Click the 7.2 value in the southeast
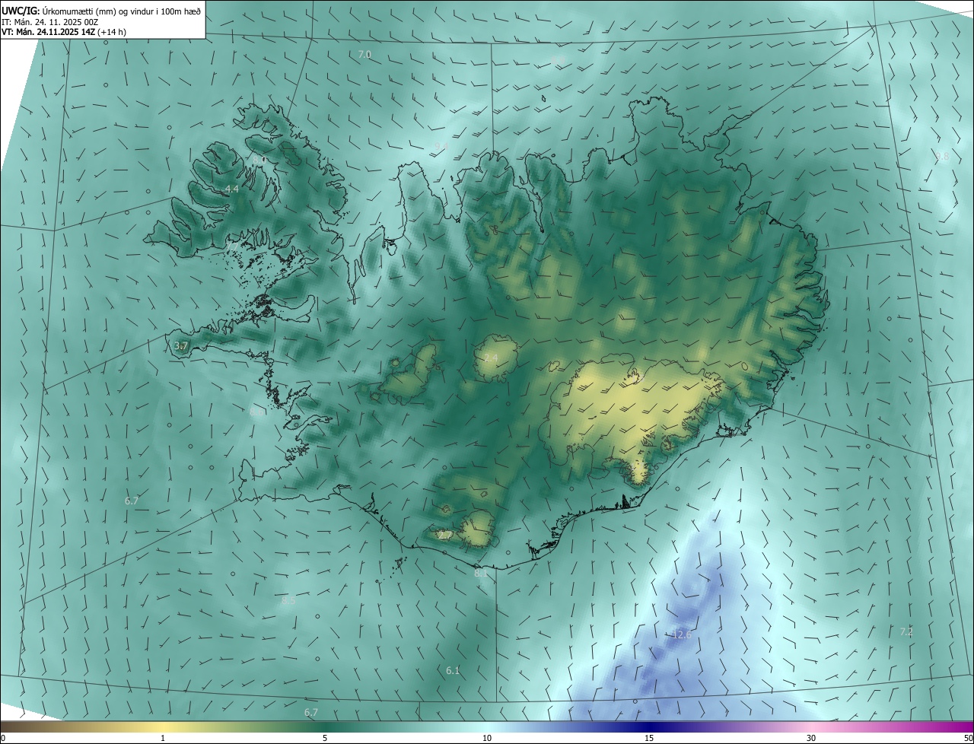Image resolution: width=974 pixels, height=744 pixels. [x=906, y=631]
